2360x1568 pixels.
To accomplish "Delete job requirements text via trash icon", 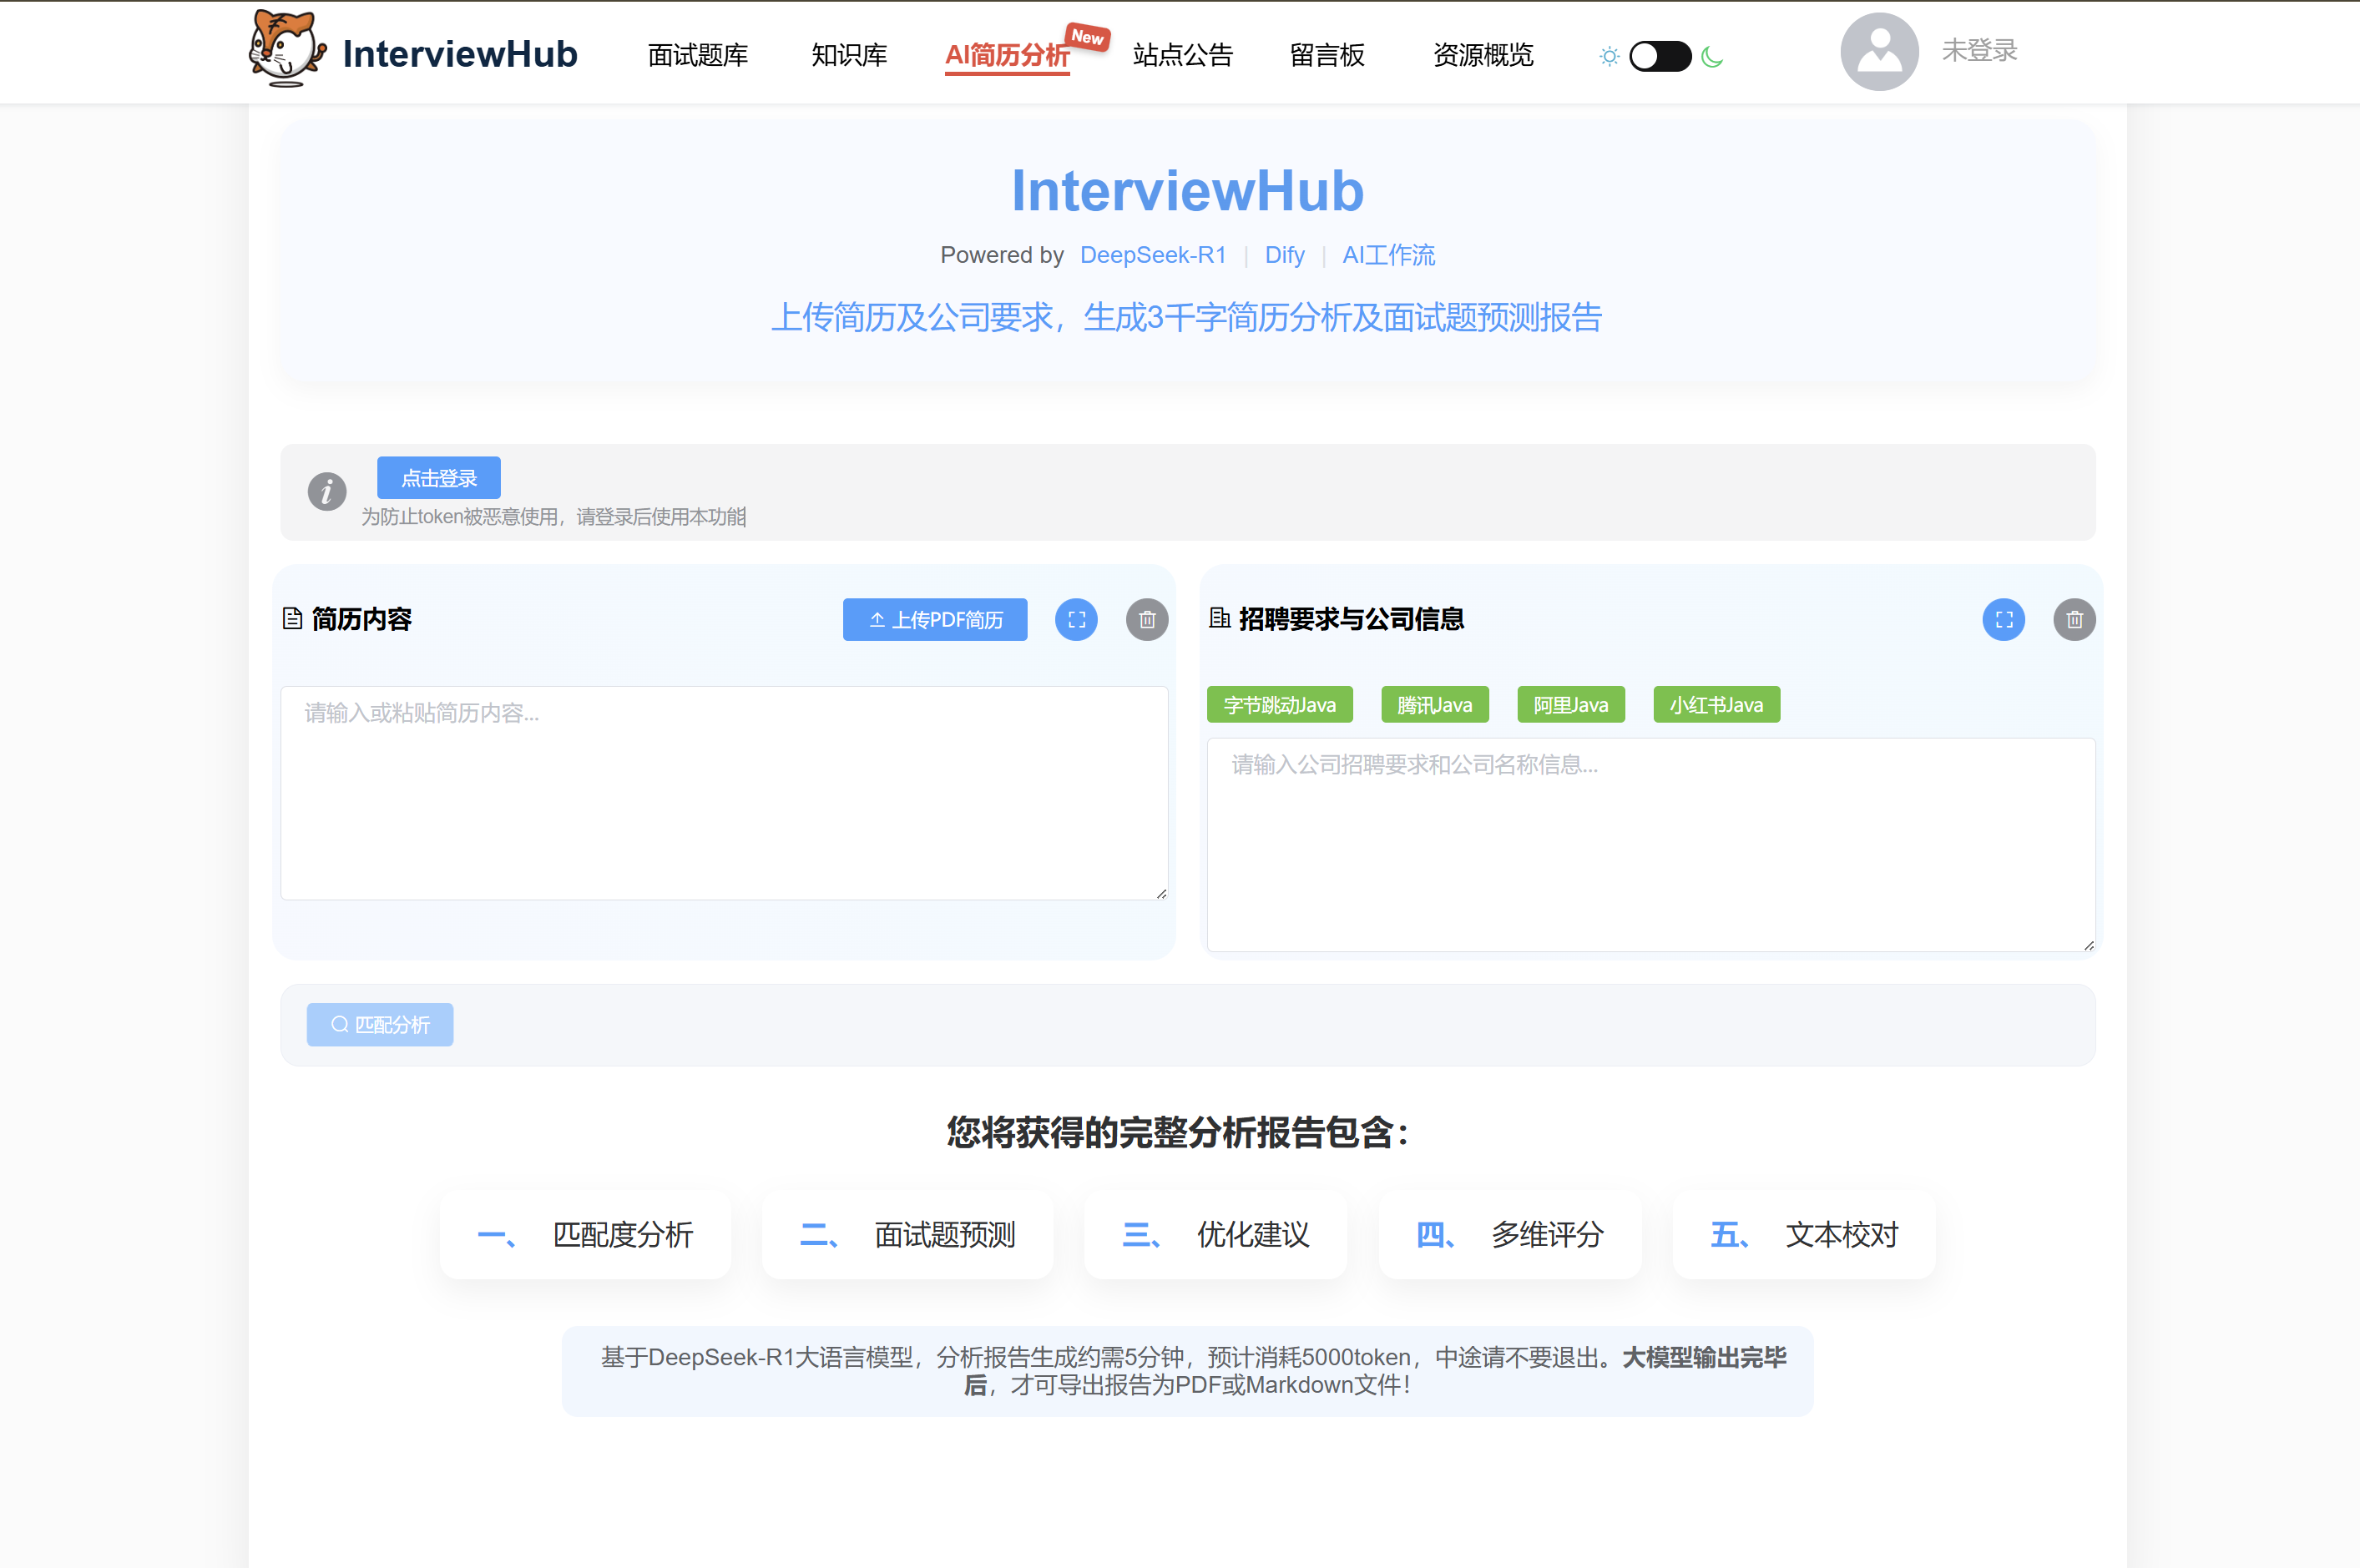I will (2074, 620).
